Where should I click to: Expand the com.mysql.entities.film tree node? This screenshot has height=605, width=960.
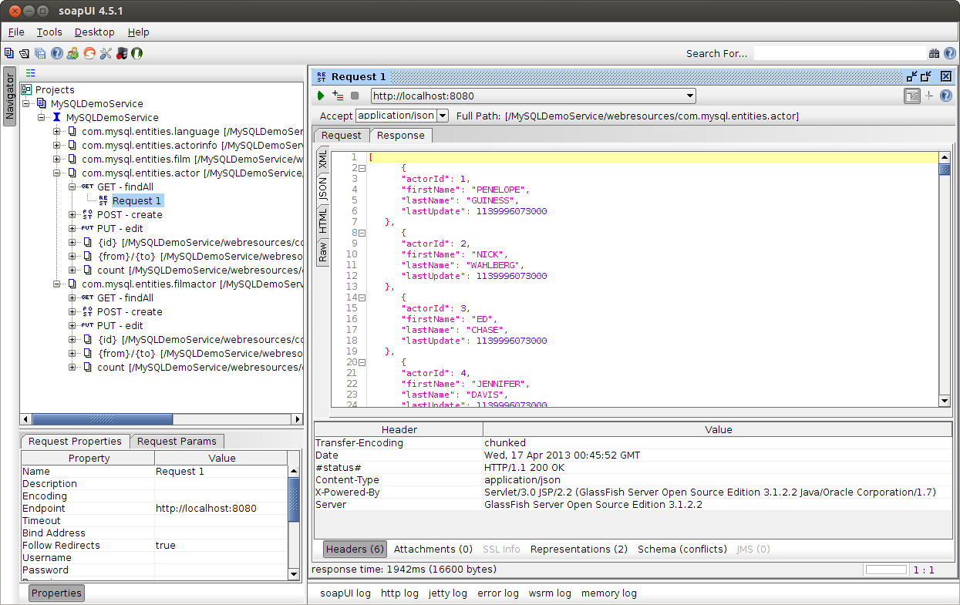(57, 160)
